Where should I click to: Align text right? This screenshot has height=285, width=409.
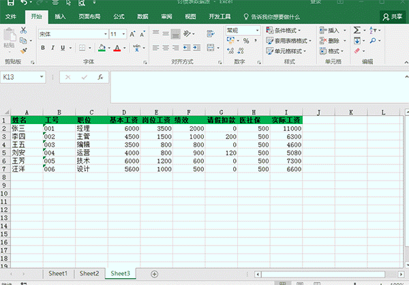(176, 48)
